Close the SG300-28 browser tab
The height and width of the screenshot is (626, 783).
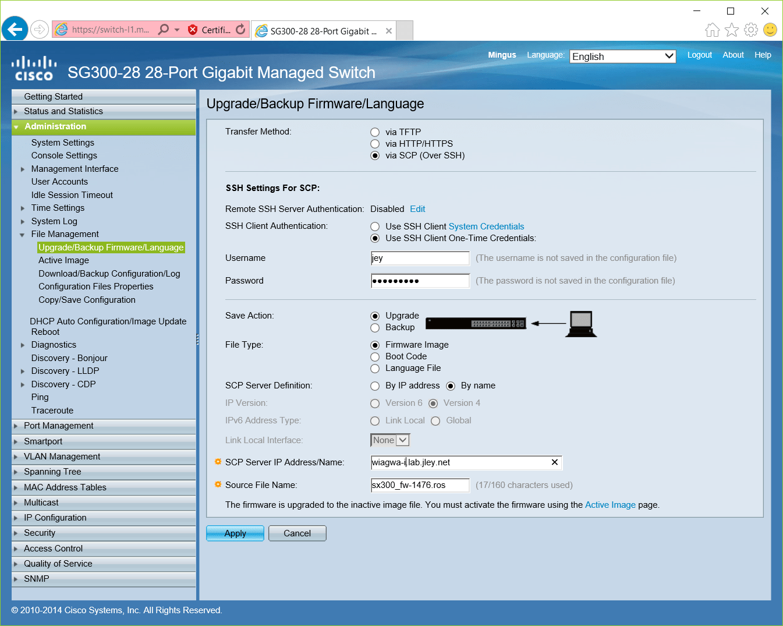tap(389, 31)
